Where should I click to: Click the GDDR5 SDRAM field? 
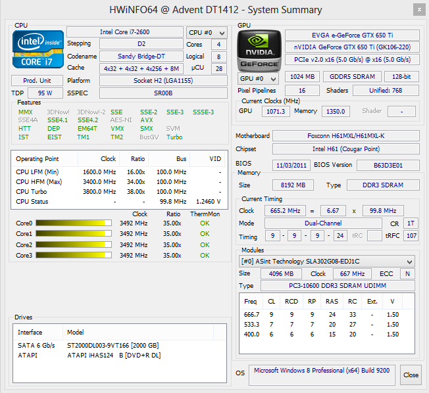(352, 77)
